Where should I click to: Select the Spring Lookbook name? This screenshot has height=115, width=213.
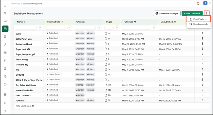24,44
